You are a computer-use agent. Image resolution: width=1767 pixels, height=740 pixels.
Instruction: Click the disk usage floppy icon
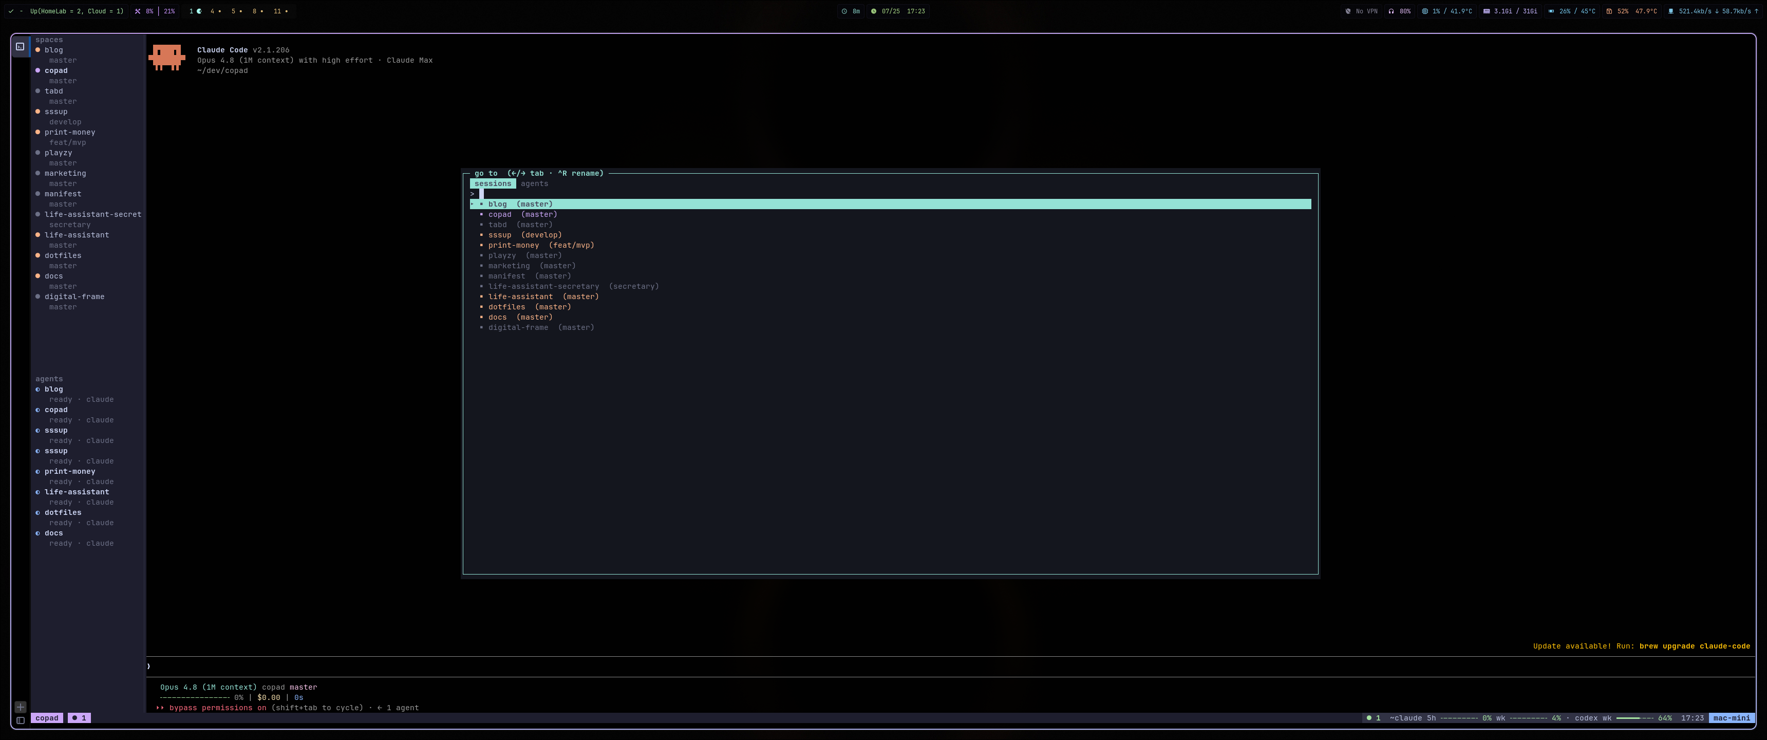pyautogui.click(x=1609, y=11)
